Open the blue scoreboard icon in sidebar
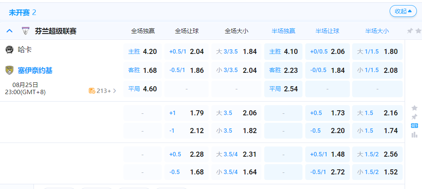 [414, 126]
